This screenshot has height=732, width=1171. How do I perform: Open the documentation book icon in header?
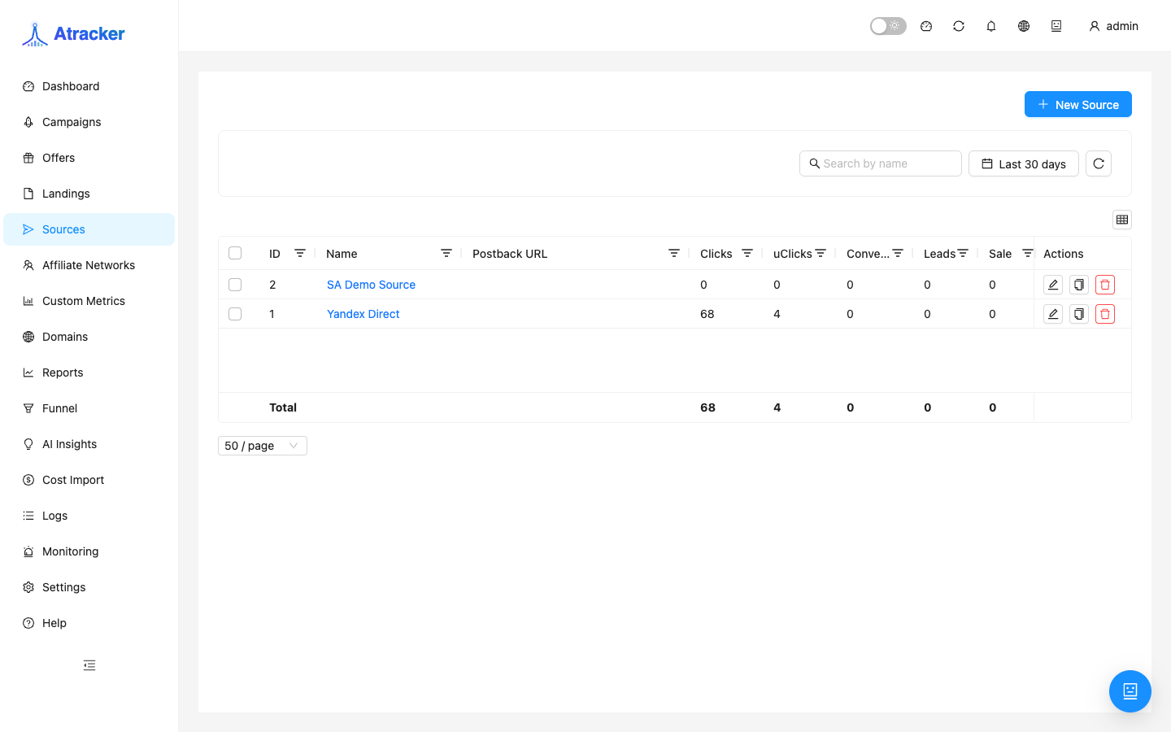pyautogui.click(x=1056, y=26)
